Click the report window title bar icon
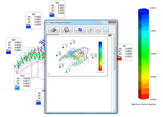The width and height of the screenshot is (163, 117). [47, 23]
